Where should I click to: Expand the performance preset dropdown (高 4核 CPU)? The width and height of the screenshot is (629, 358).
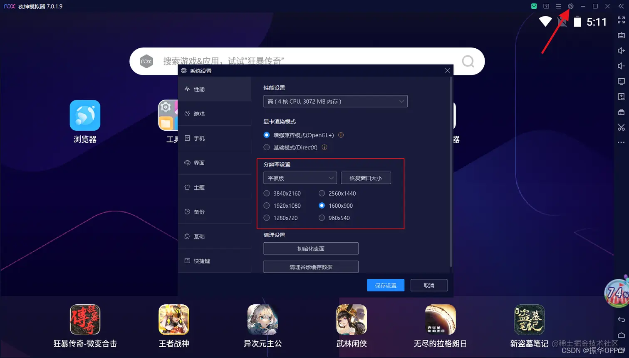335,101
